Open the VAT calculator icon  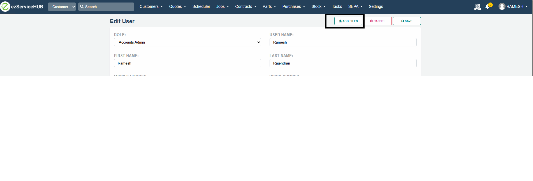[478, 7]
